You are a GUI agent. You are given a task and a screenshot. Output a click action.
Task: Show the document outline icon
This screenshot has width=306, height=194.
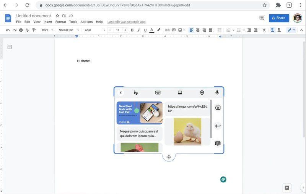coord(10,47)
